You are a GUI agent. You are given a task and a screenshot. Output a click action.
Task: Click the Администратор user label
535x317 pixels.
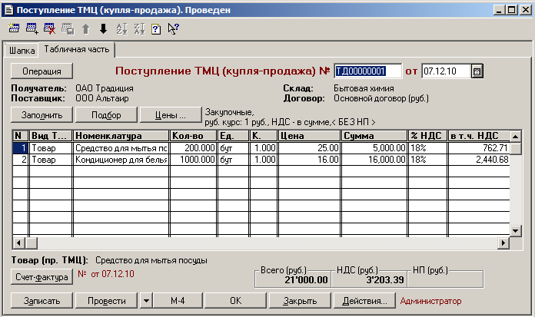(430, 301)
